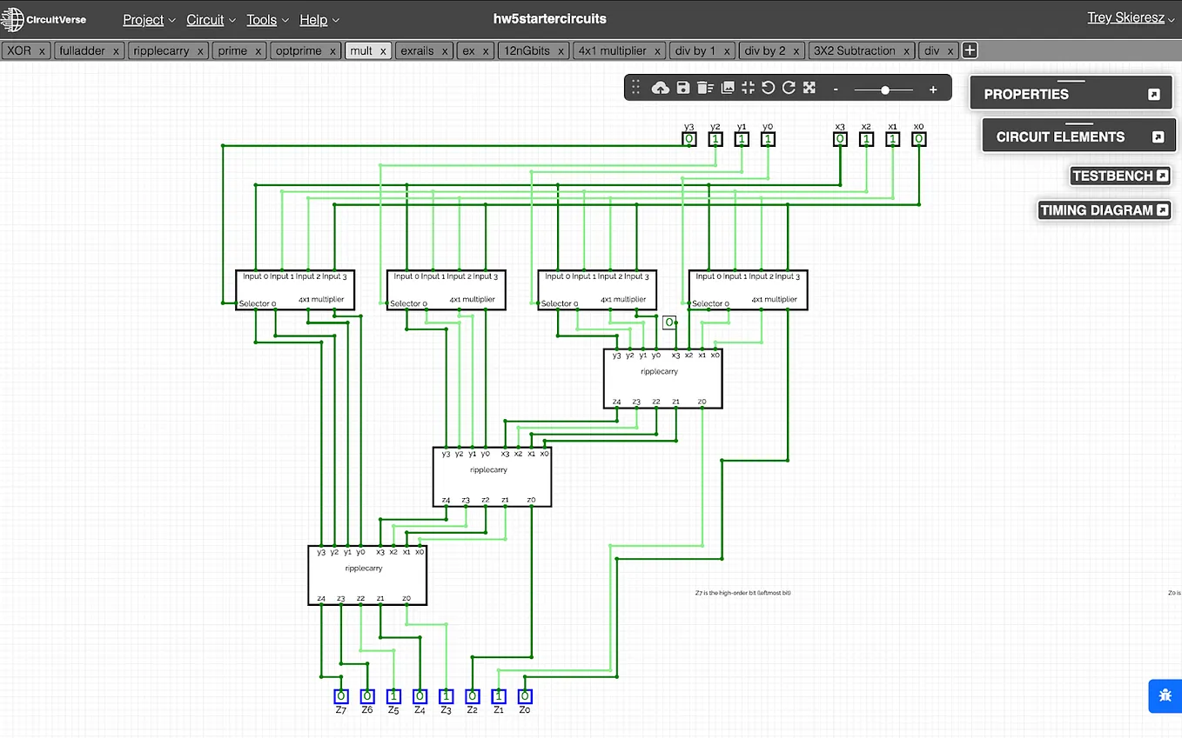Open the TIMING DIAGRAM panel
This screenshot has width=1182, height=738.
click(1103, 209)
